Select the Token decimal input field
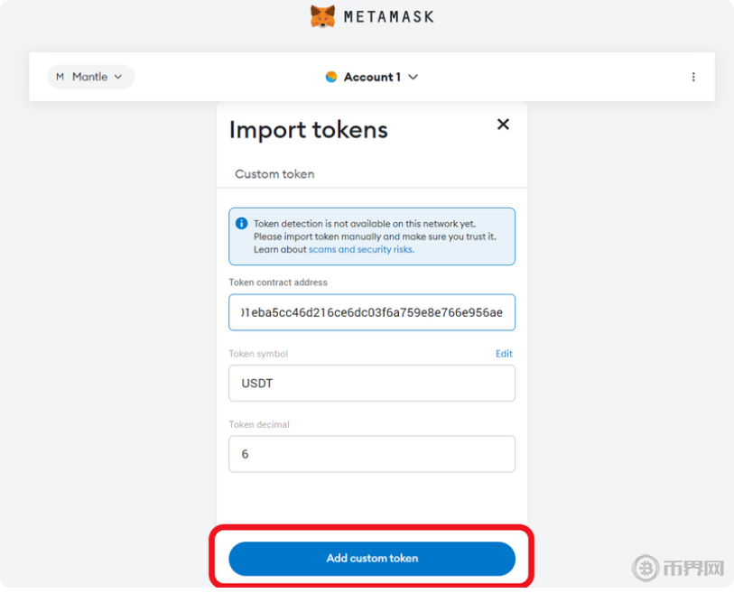The height and width of the screenshot is (593, 734). 372,454
